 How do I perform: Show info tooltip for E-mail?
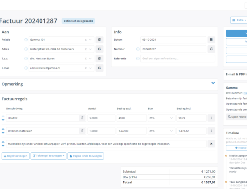click(x=26, y=68)
